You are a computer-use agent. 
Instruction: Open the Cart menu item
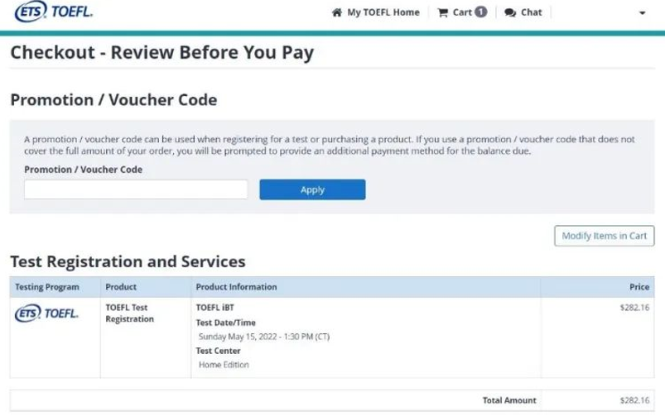(x=462, y=12)
